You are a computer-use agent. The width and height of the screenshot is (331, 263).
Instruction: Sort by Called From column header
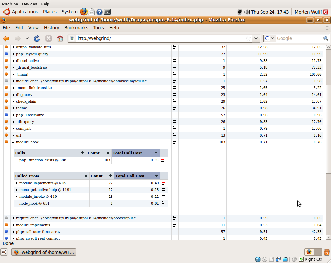coord(51,176)
